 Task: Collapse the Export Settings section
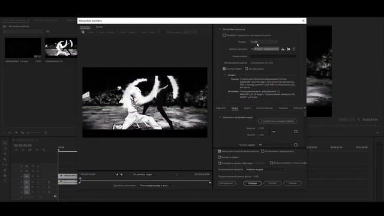tap(220, 29)
